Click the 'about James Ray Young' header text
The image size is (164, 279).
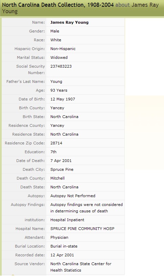(80, 8)
